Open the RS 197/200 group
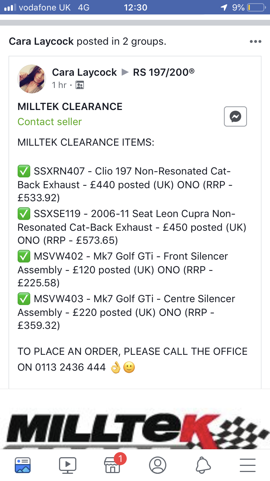270x481 pixels. [x=164, y=72]
